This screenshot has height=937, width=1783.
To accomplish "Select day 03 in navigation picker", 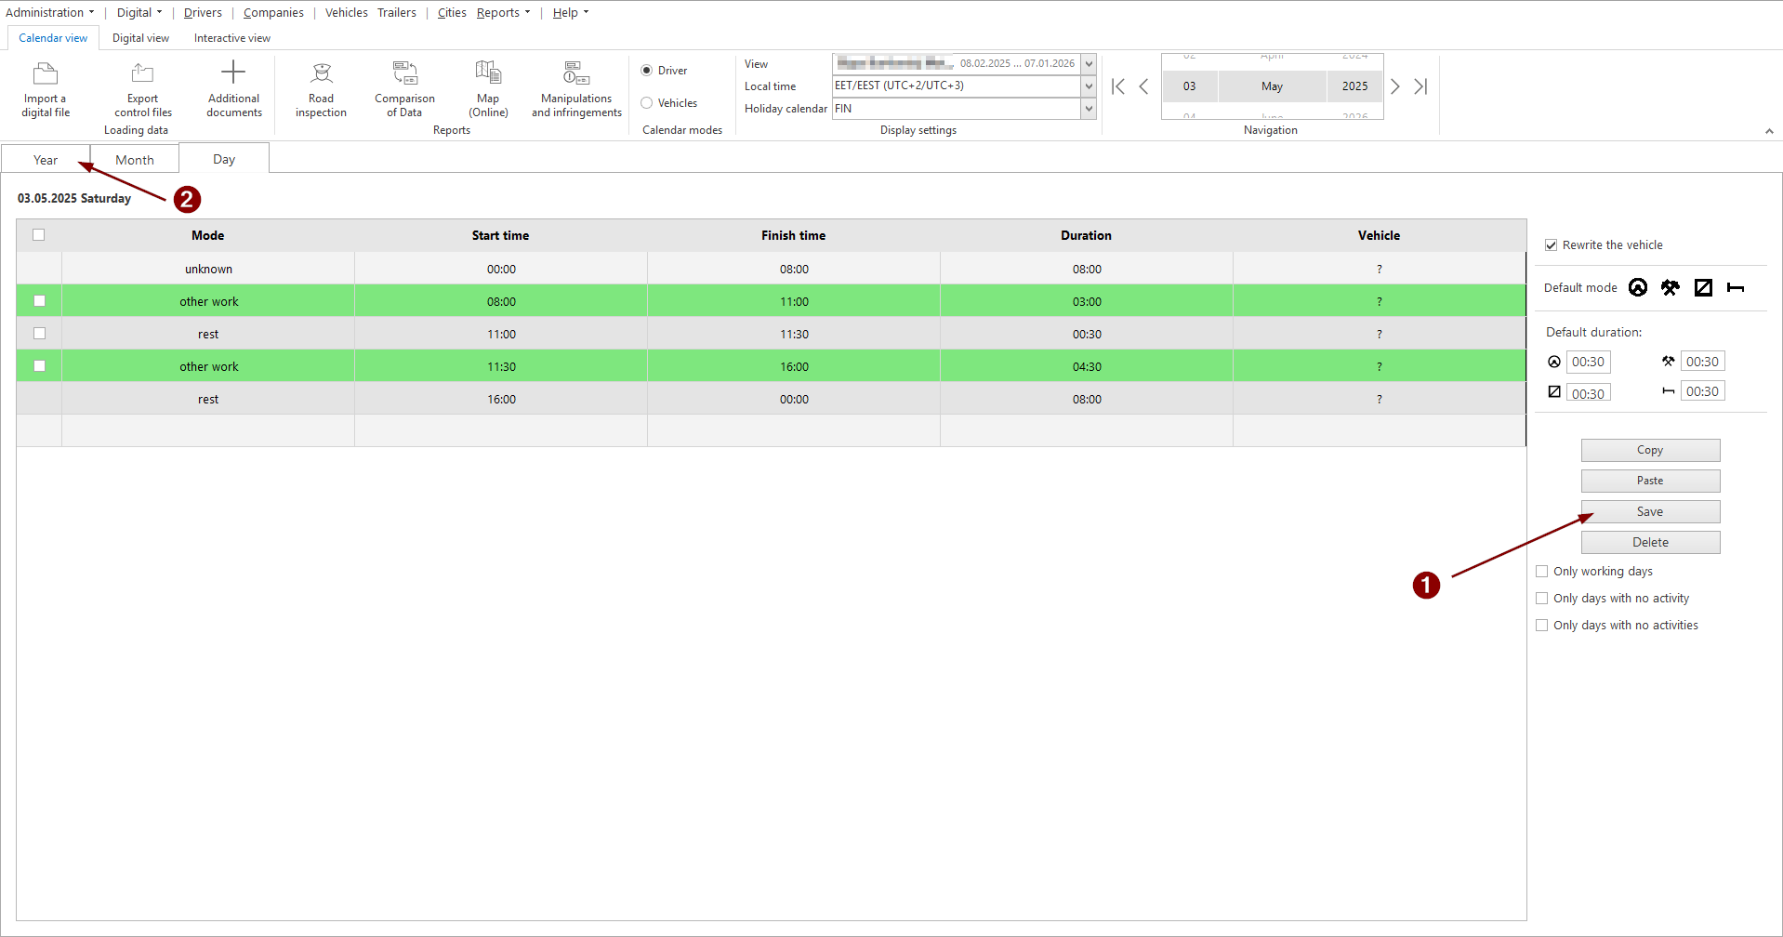I will click(1189, 86).
